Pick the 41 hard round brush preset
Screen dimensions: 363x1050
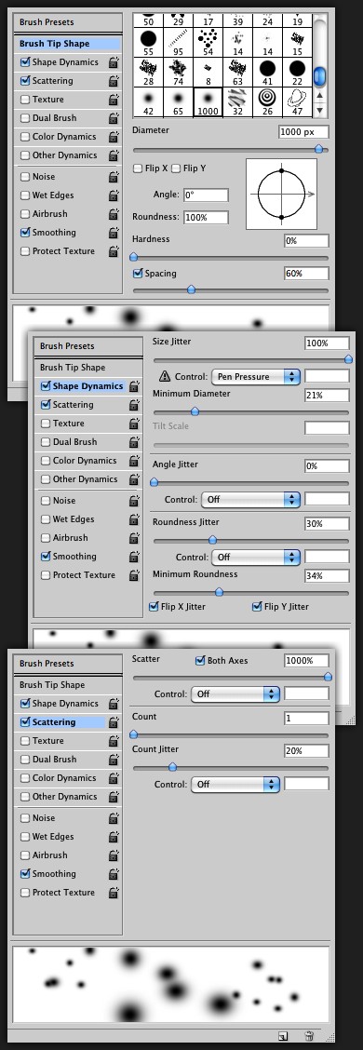(268, 72)
